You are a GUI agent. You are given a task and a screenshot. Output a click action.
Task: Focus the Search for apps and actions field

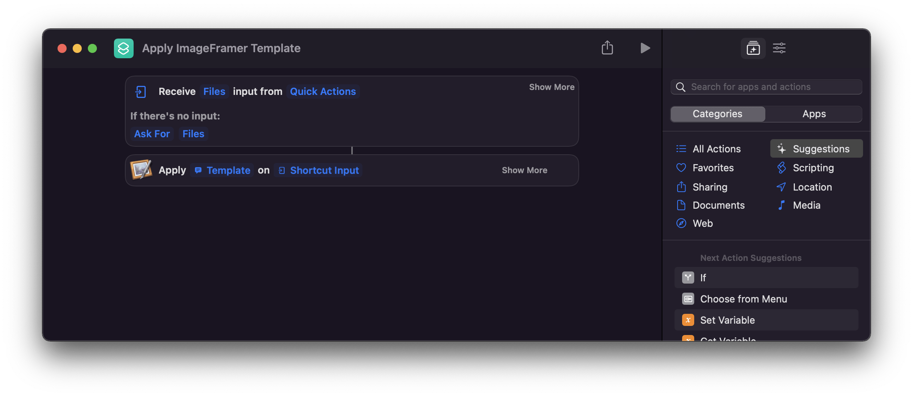(x=766, y=87)
